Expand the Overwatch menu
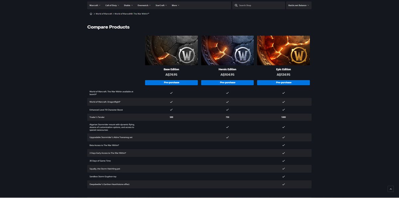Viewport: 399px width, 198px height. [144, 5]
